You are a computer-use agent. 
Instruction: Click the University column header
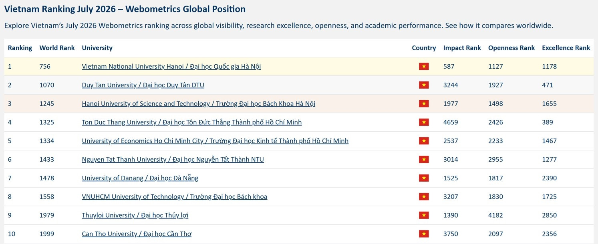click(97, 48)
